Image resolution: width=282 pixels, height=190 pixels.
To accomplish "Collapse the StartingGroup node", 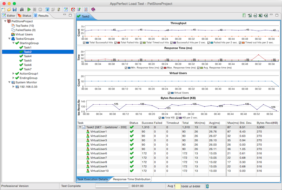I will [13, 43].
